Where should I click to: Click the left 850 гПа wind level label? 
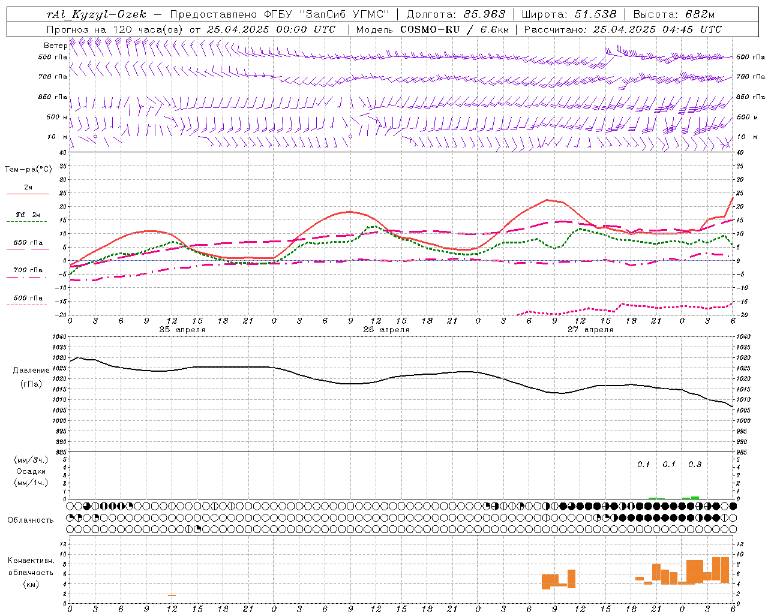click(53, 97)
